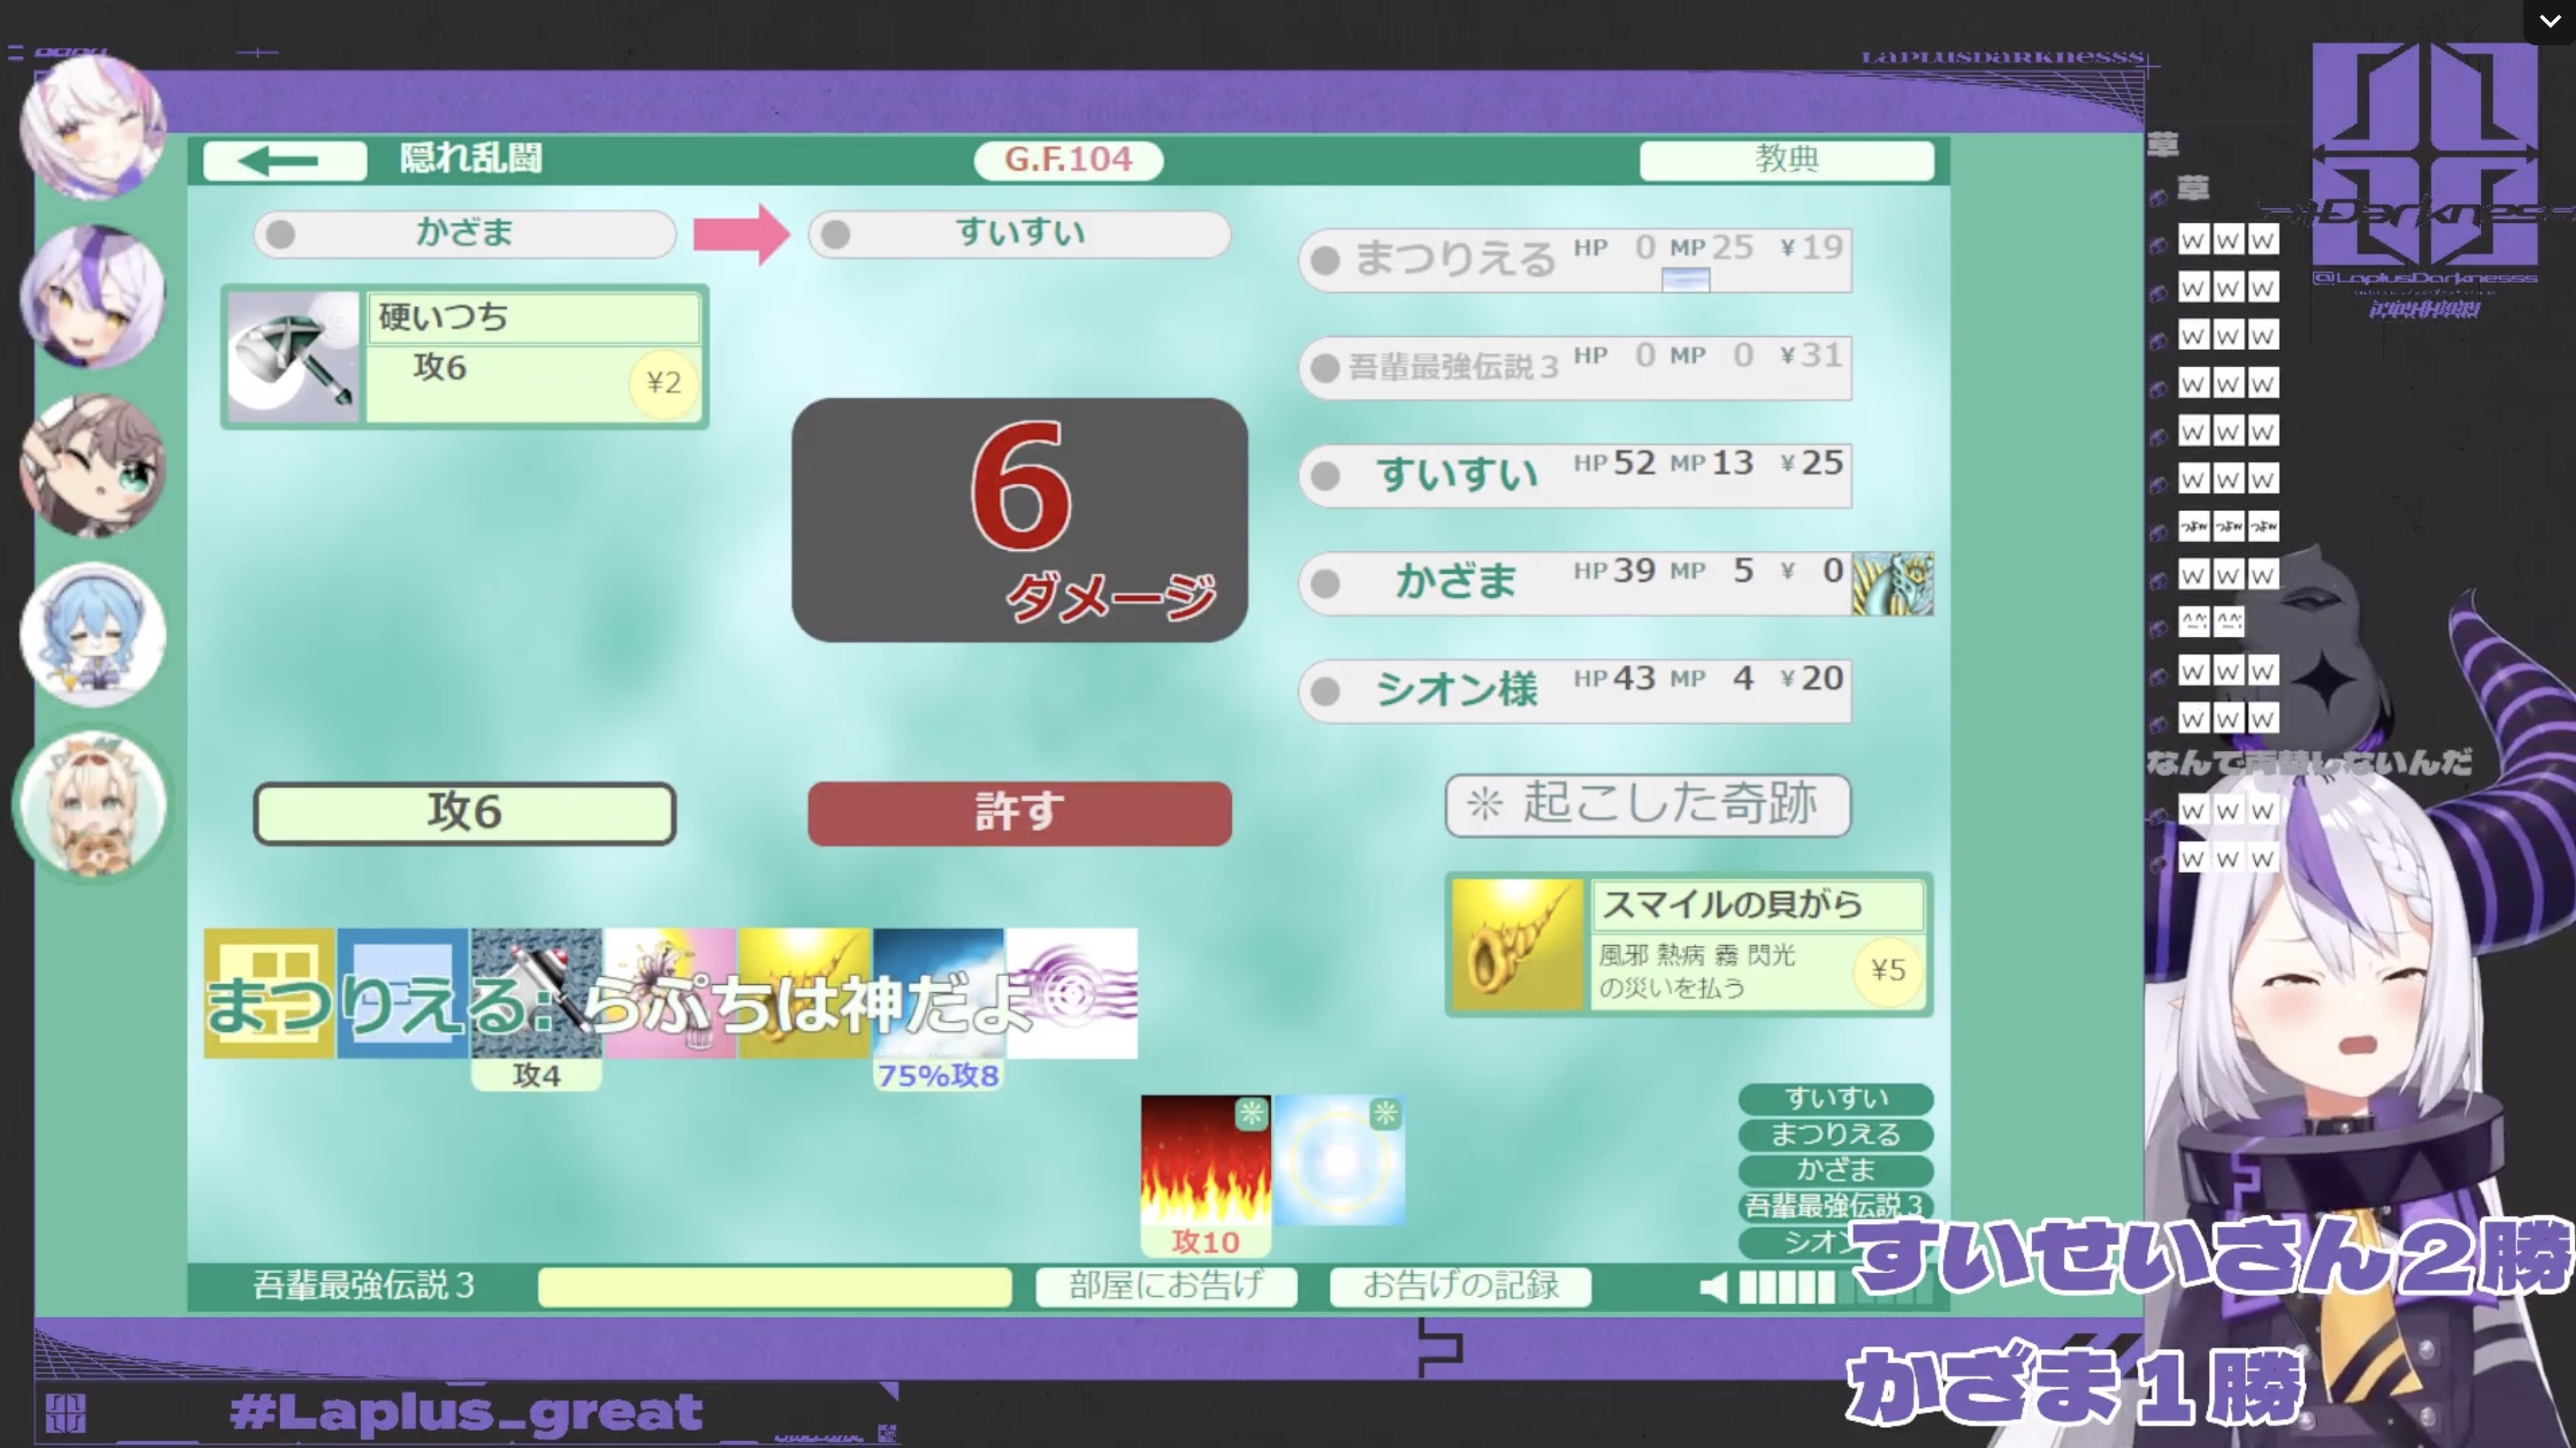Screen dimensions: 2576x1448
Task: Click the すいすい target name pill
Action: point(1019,234)
